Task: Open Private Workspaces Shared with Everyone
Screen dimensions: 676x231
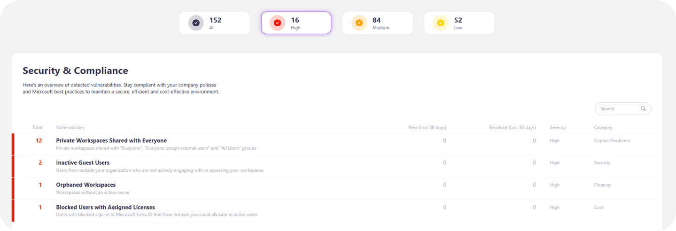Action: tap(111, 140)
